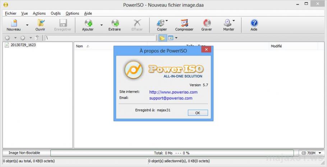Open the CD 700M size dropdown
This screenshot has width=327, height=167.
coord(311,153)
